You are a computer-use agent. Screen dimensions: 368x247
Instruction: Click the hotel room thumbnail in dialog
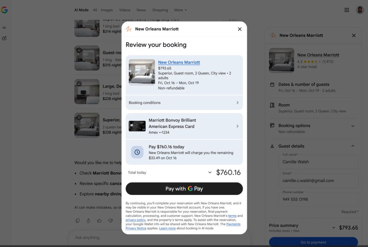pos(142,72)
